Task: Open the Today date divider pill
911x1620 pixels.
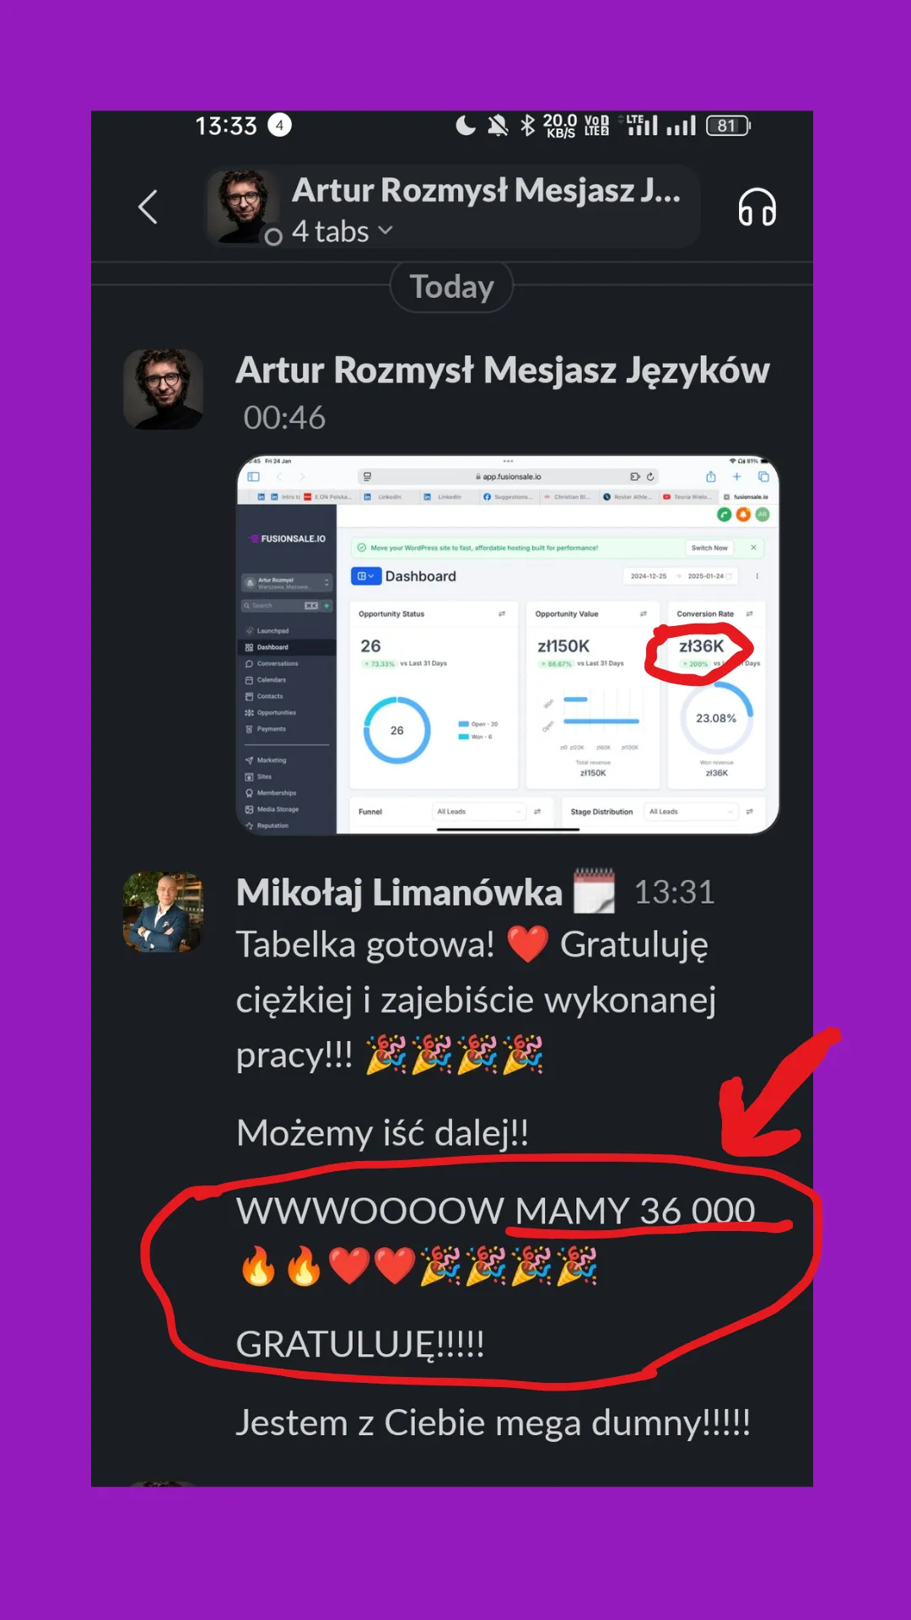Action: point(451,287)
